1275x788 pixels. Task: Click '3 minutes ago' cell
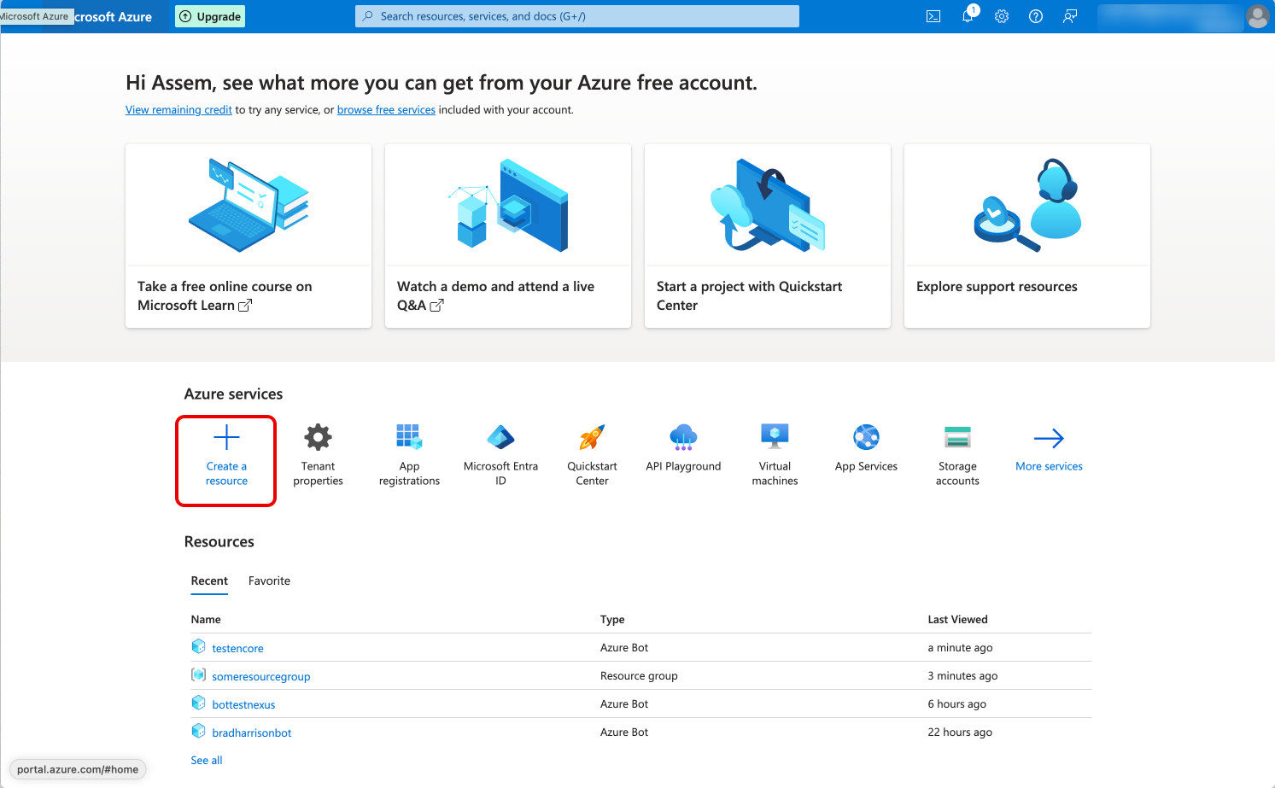(x=962, y=675)
